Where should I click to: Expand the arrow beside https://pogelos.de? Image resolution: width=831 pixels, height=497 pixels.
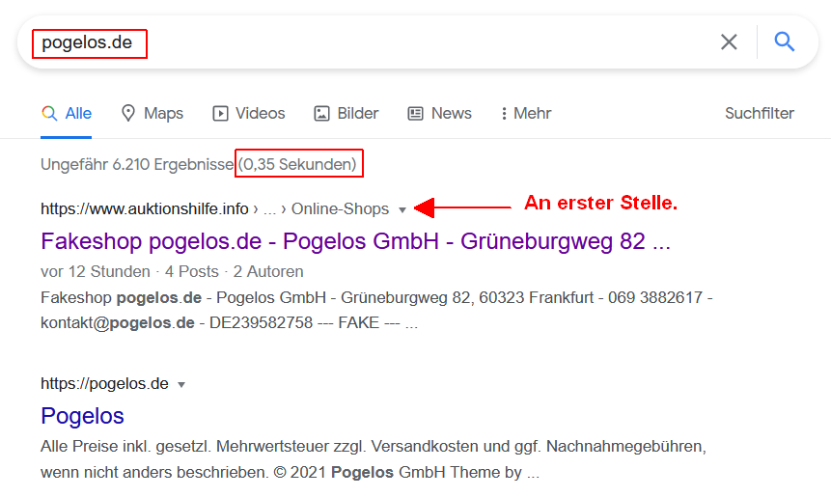(180, 384)
